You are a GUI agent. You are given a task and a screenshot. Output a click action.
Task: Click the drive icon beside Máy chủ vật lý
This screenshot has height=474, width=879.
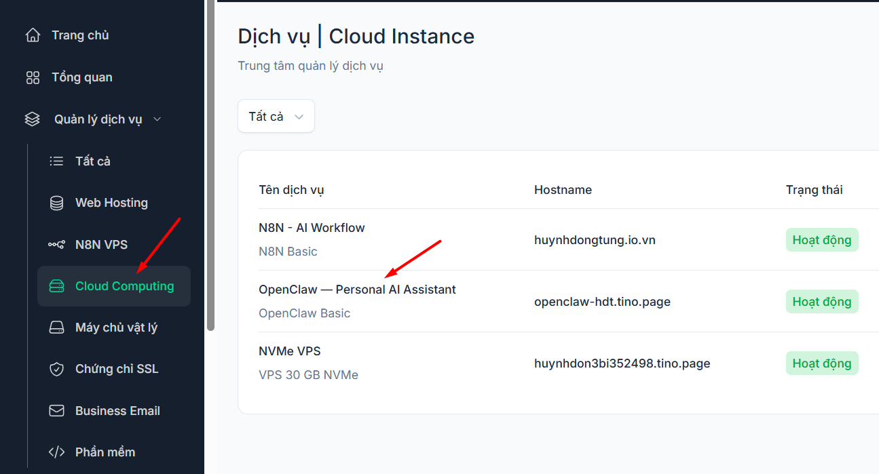pyautogui.click(x=56, y=327)
